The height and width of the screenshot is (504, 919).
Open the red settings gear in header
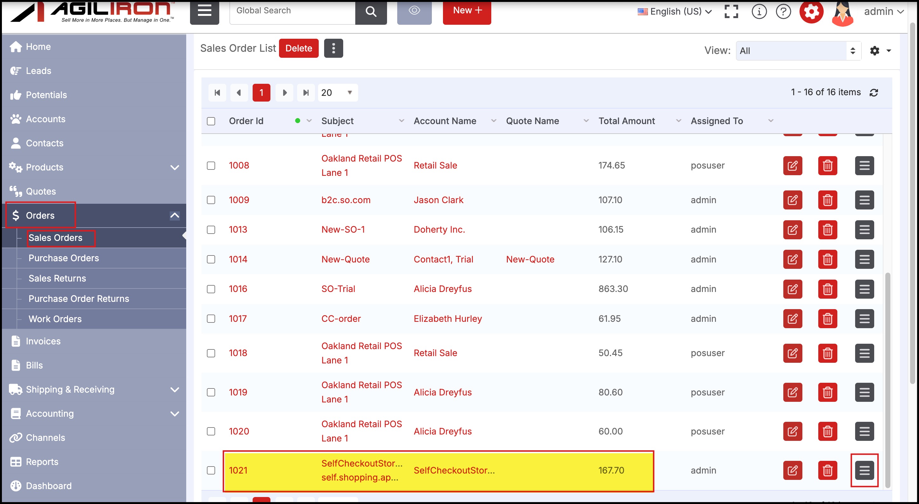click(x=811, y=11)
